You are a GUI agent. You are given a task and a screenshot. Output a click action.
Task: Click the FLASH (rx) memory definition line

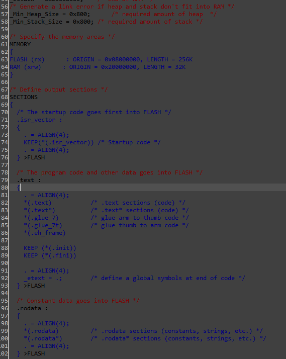tap(101, 59)
